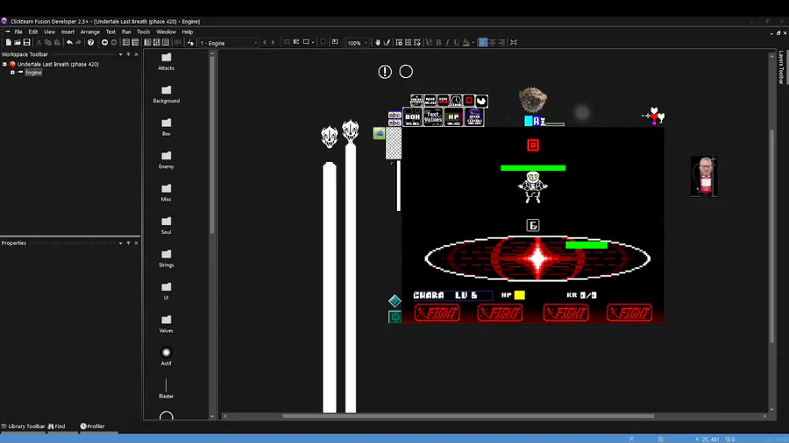Viewport: 789px width, 443px height.
Task: Apply bold text formatting
Action: [438, 43]
